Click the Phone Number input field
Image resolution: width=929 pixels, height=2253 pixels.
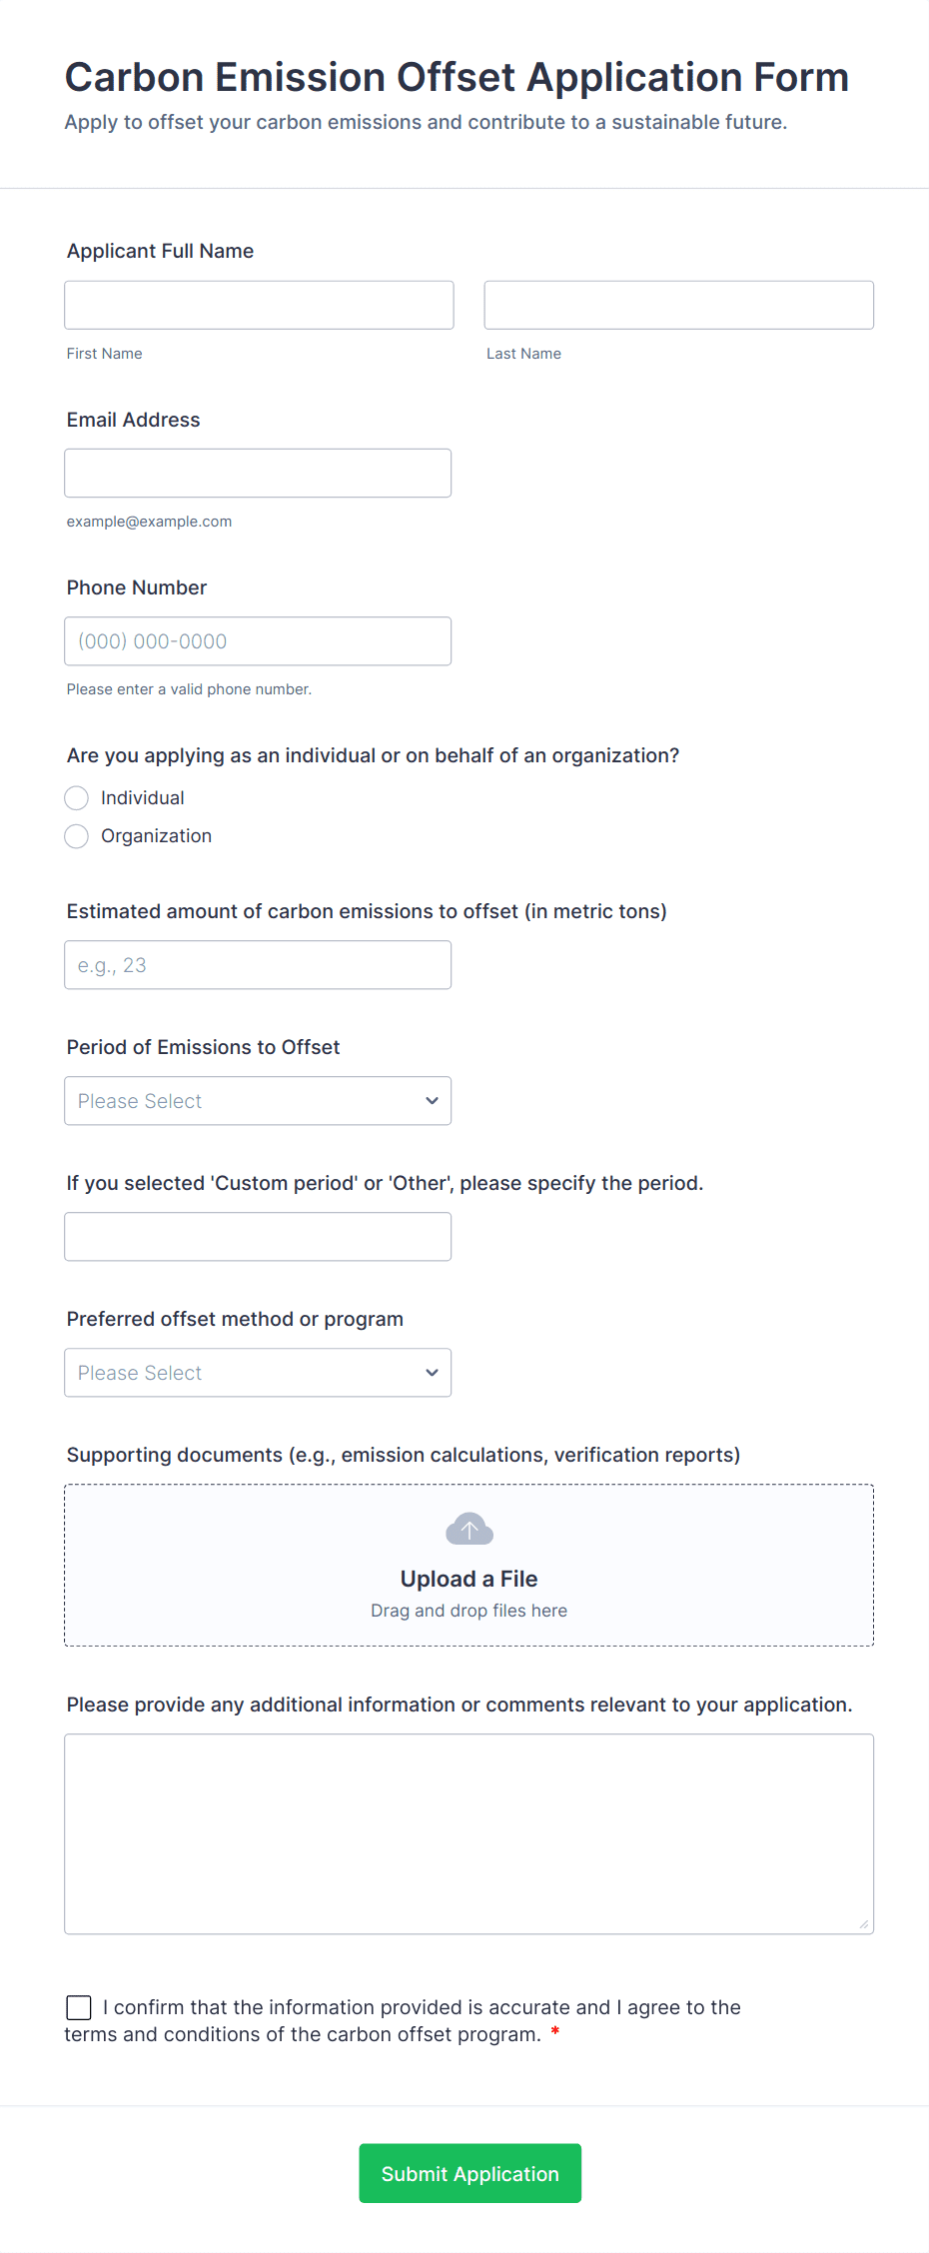click(258, 641)
